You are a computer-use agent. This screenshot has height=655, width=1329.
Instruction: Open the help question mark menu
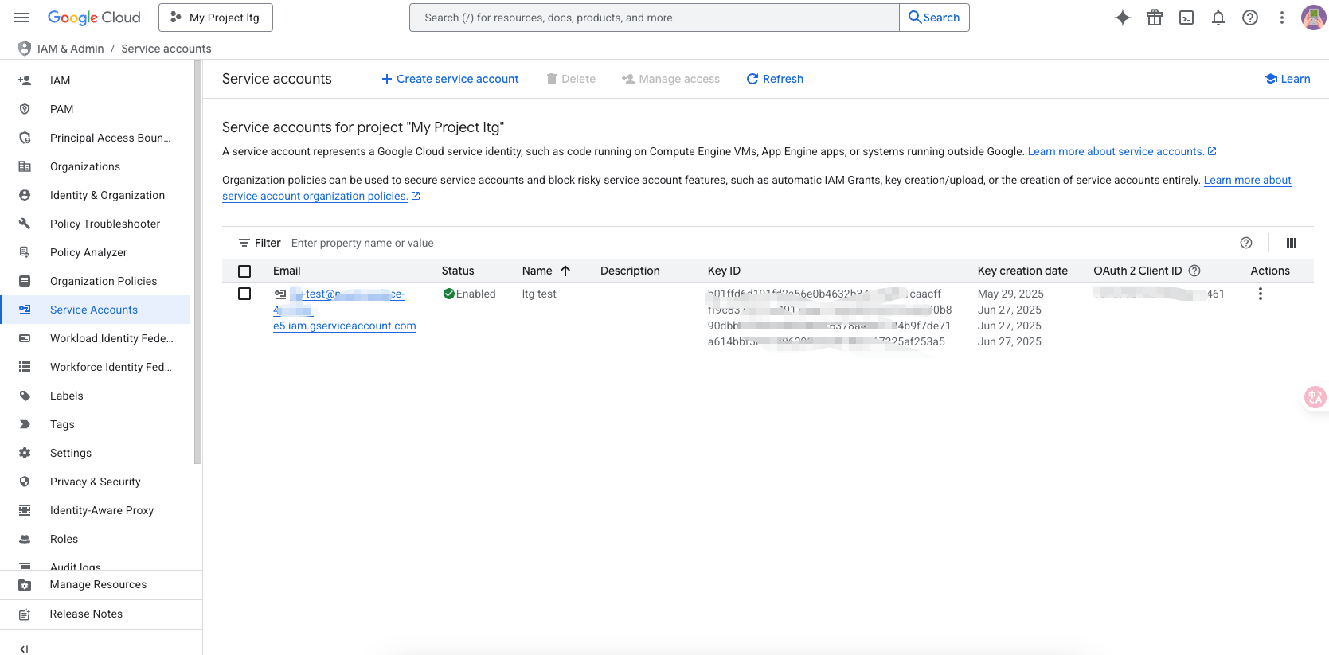[1249, 18]
